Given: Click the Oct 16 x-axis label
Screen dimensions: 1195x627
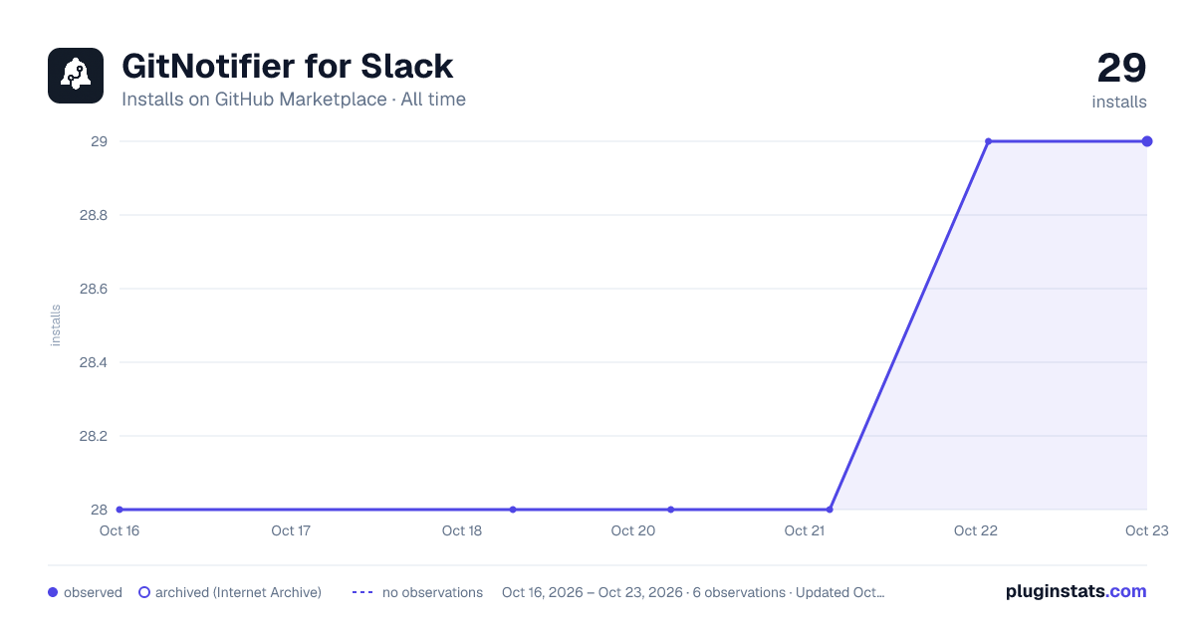Looking at the screenshot, I should [x=119, y=530].
